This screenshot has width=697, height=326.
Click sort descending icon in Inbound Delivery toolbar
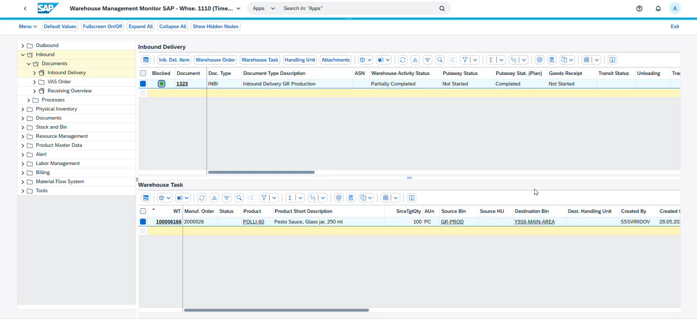click(x=427, y=60)
